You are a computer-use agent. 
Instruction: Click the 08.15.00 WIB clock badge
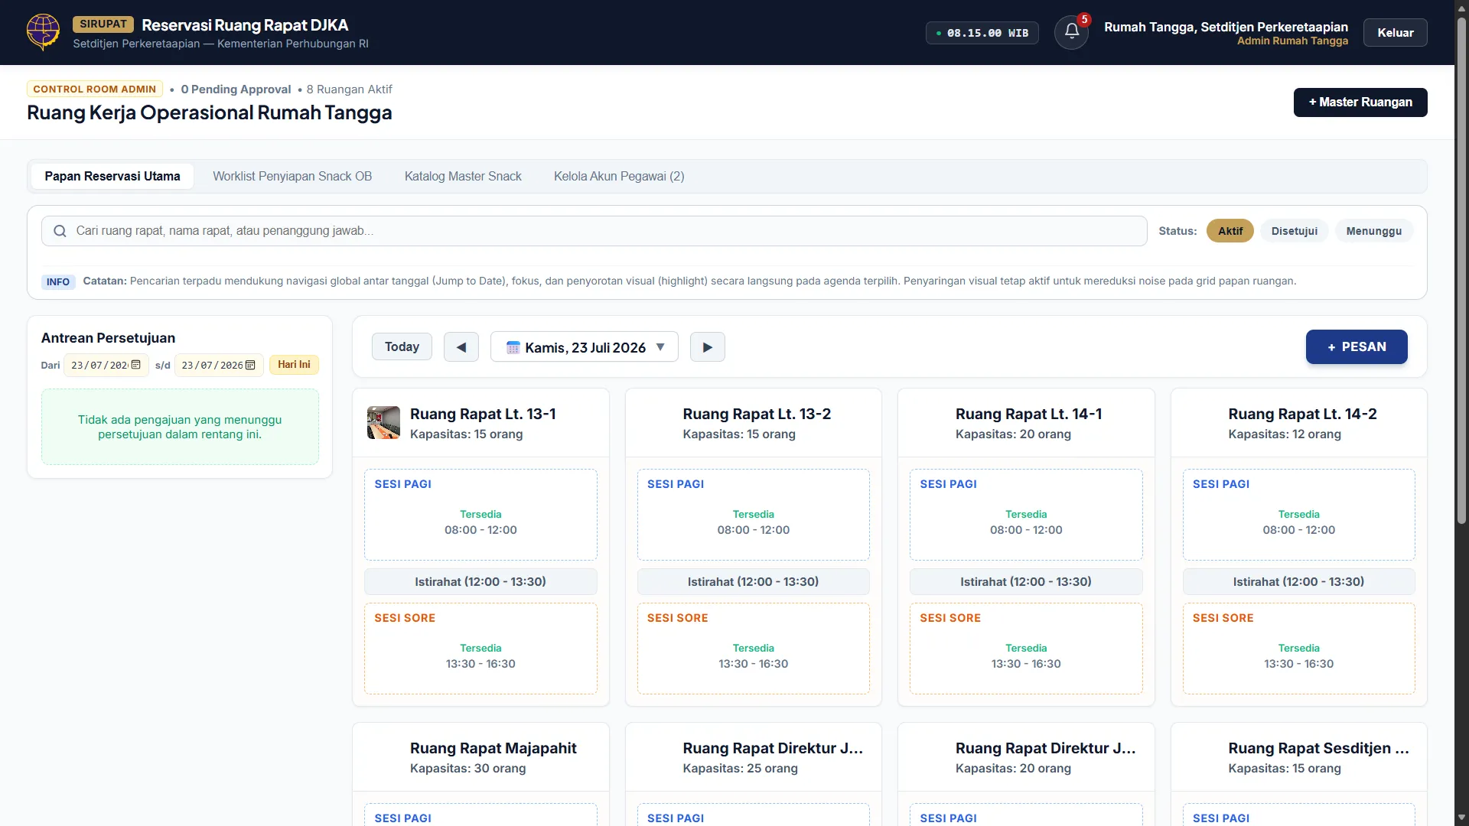tap(982, 33)
